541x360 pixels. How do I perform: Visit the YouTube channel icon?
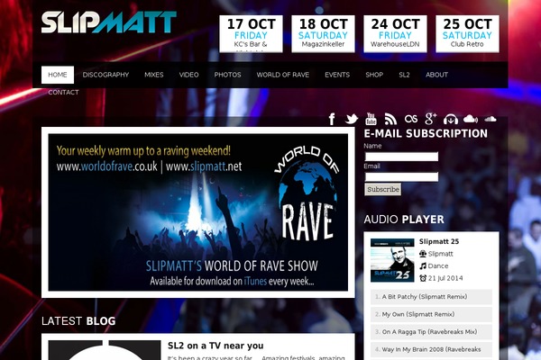pos(371,119)
